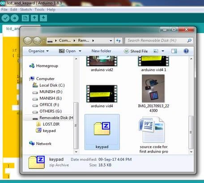Click the Refresh button beside address bar
Viewport: 204px width, 183px height.
pos(119,41)
